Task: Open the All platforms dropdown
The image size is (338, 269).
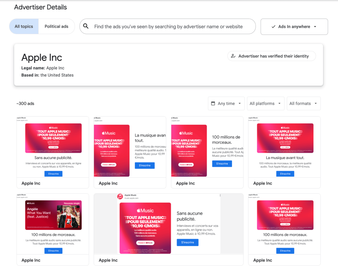Action: click(x=265, y=103)
